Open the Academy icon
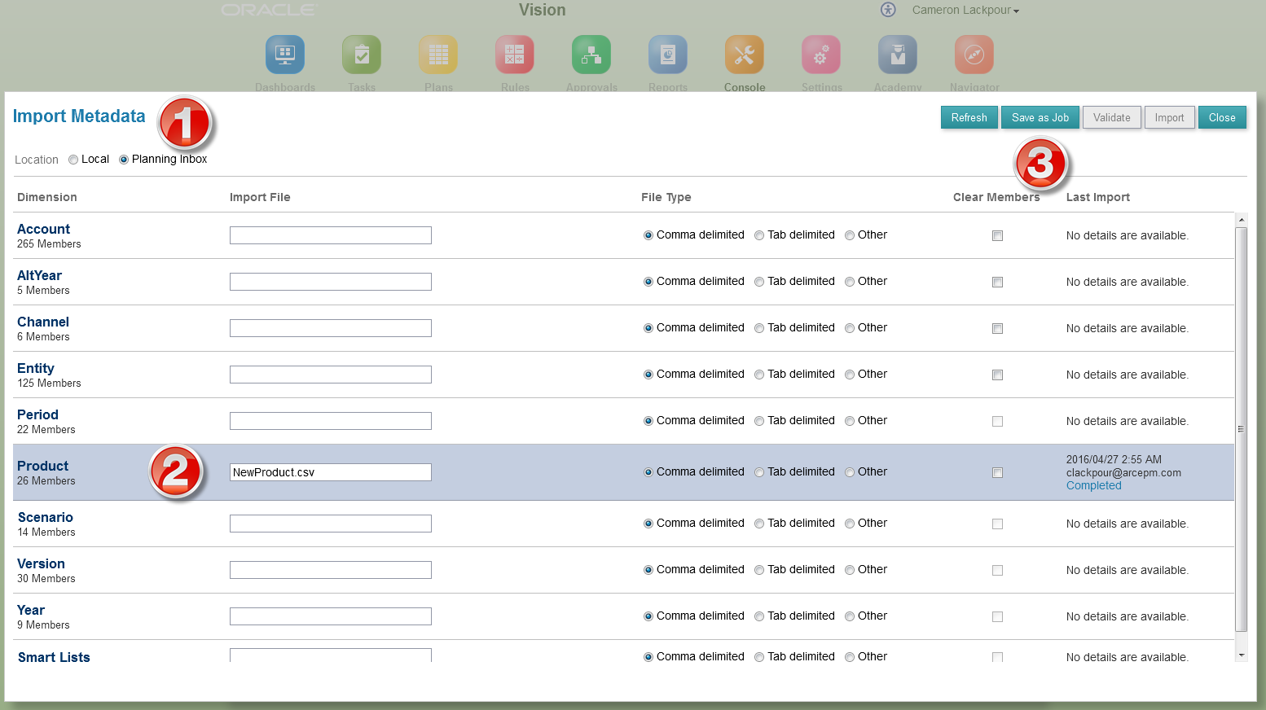Image resolution: width=1266 pixels, height=710 pixels. pyautogui.click(x=898, y=55)
